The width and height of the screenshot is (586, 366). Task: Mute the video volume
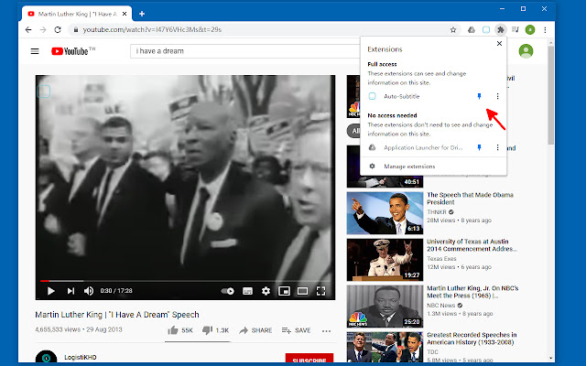(x=89, y=291)
